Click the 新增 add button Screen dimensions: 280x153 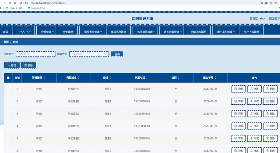pos(12,65)
